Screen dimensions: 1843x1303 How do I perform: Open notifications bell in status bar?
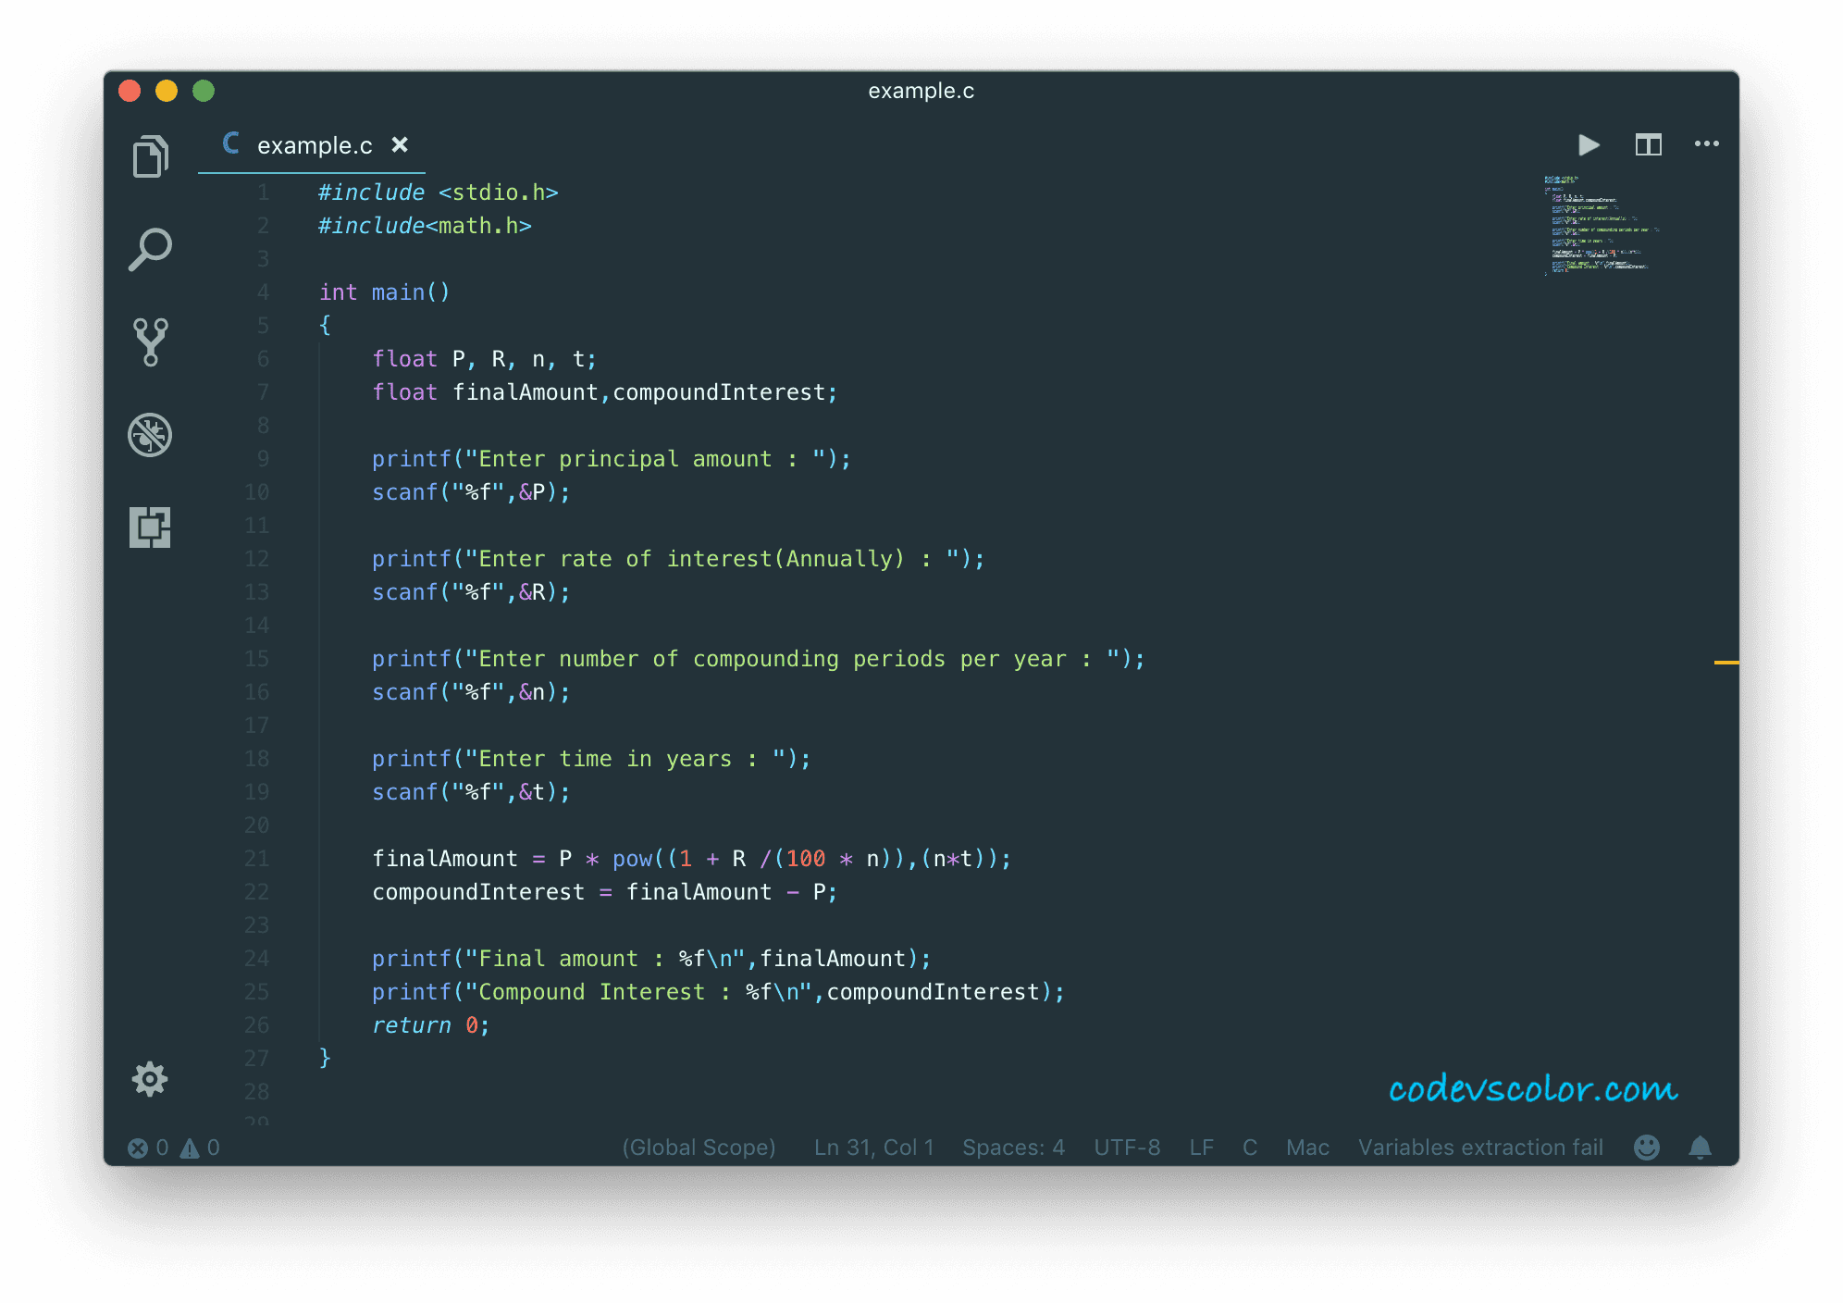click(x=1700, y=1148)
